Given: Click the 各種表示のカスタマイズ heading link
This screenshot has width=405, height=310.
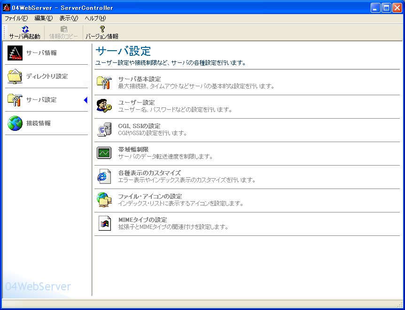Looking at the screenshot, I should click(x=149, y=173).
